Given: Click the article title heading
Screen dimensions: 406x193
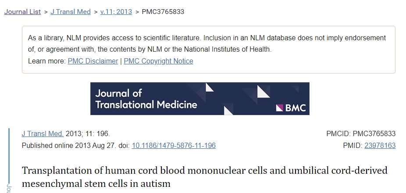Looking at the screenshot, I should pos(204,177).
